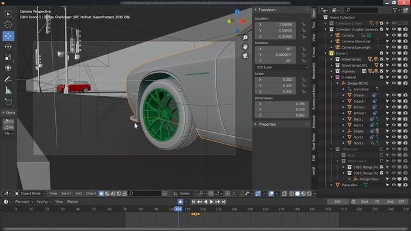
Task: Toggle the show gizmo button
Action: tap(258, 194)
